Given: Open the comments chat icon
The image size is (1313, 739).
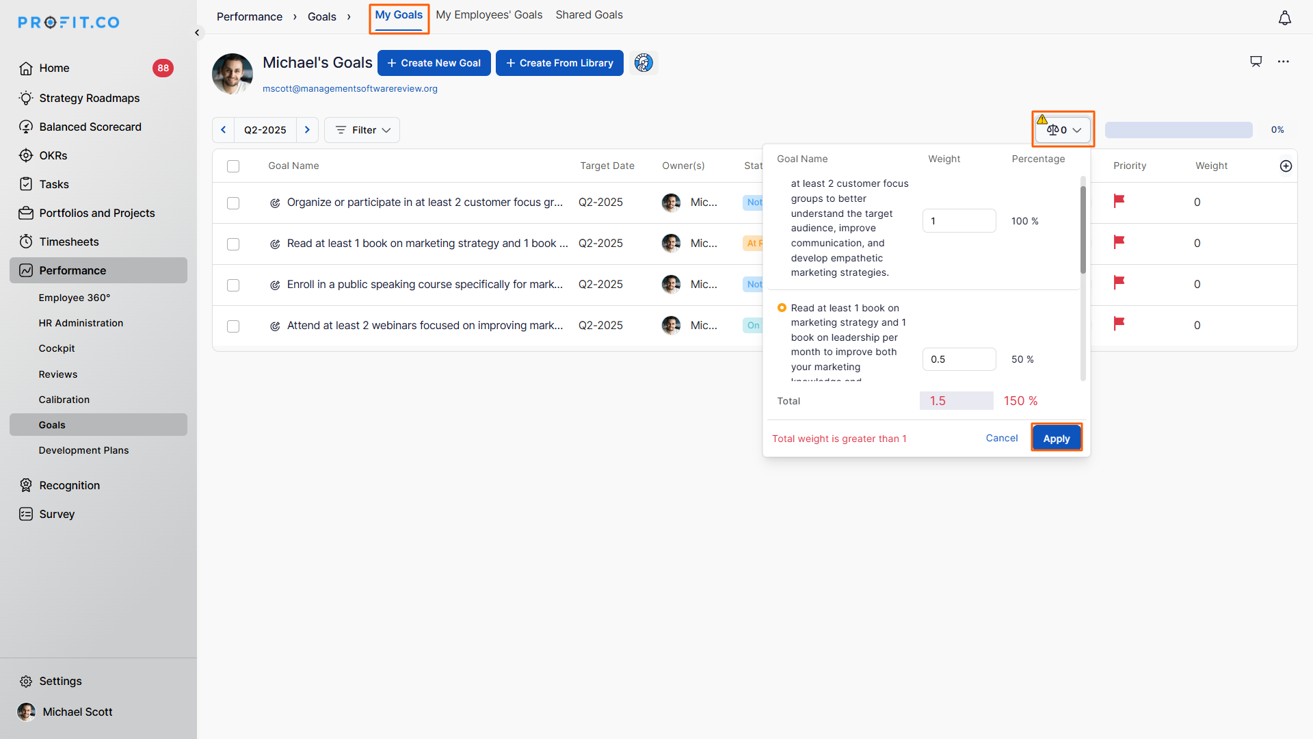Looking at the screenshot, I should click(x=1256, y=62).
